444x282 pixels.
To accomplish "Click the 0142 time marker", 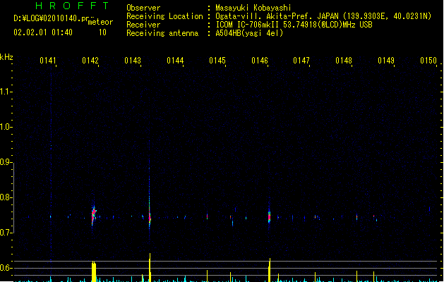I will click(90, 61).
